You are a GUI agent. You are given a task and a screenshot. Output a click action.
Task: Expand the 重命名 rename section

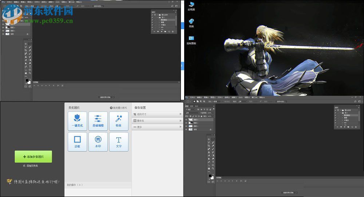coord(157,121)
